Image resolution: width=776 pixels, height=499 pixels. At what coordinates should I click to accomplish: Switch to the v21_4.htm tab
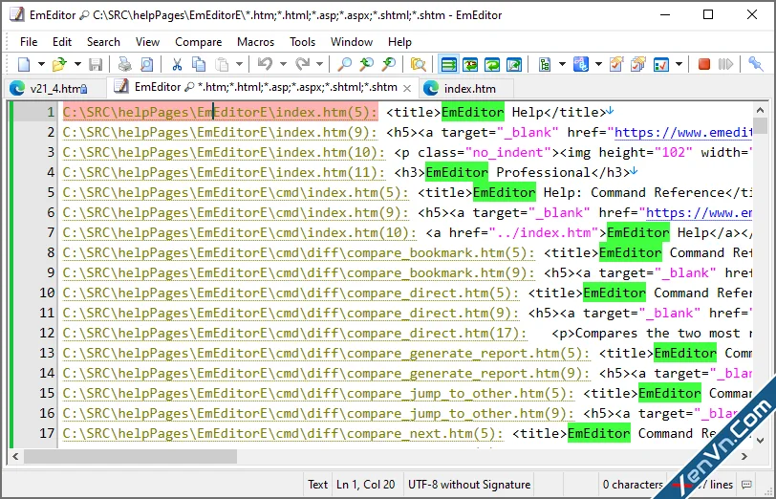coord(54,89)
